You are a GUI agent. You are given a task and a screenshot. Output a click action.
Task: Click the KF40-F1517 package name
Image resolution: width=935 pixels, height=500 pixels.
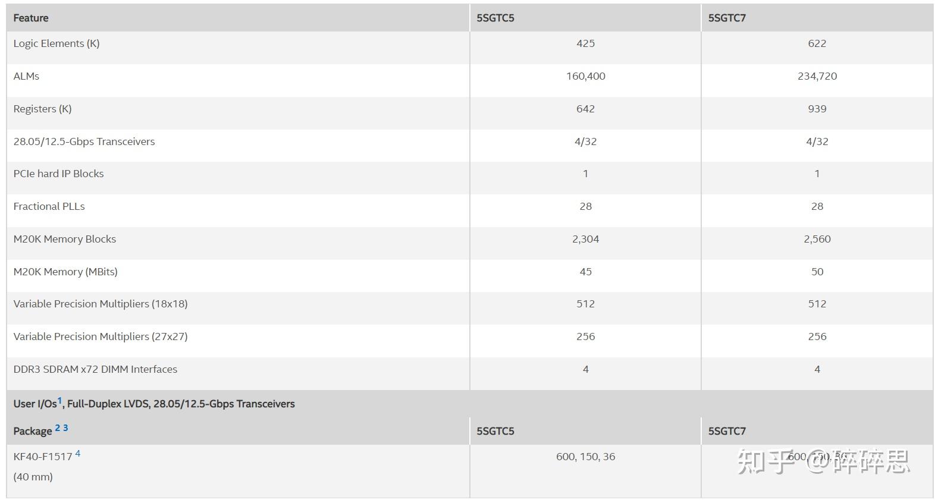tap(43, 457)
